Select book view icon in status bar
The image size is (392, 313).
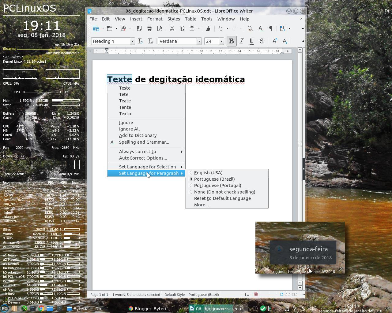295,294
